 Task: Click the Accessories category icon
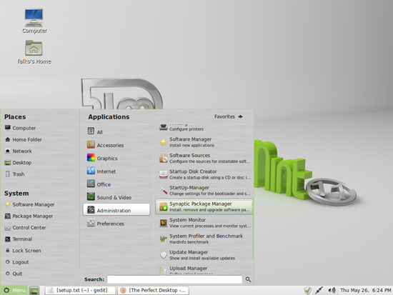pos(91,144)
